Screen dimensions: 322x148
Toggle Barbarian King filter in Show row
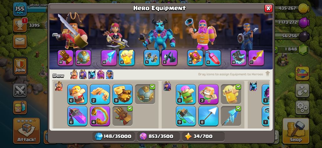coord(74,75)
